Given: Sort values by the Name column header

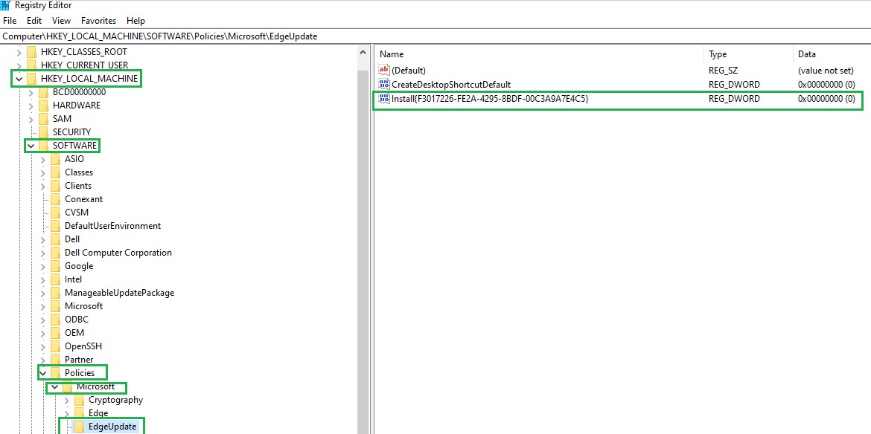Looking at the screenshot, I should tap(540, 54).
